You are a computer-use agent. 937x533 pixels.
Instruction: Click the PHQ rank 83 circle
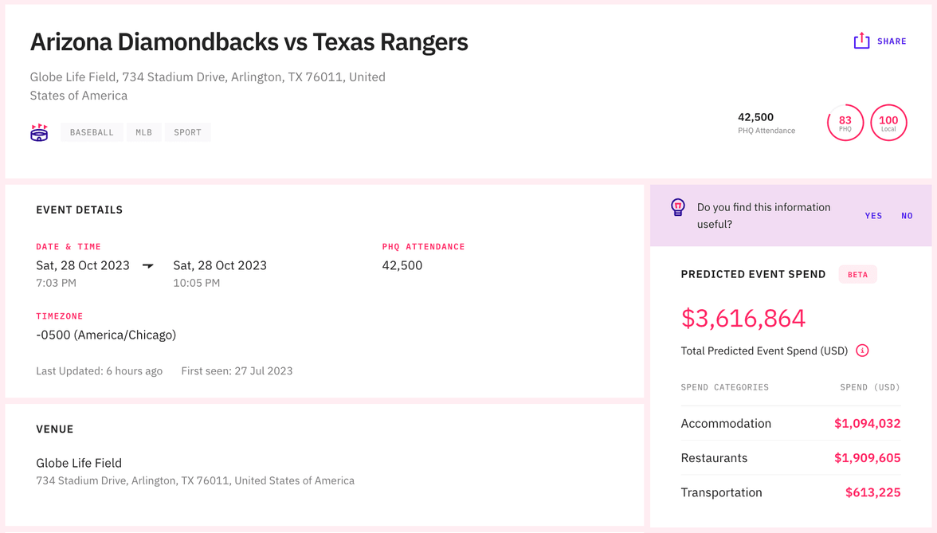click(845, 123)
